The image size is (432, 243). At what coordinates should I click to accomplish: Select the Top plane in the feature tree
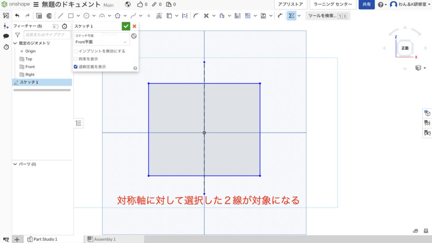coord(29,59)
